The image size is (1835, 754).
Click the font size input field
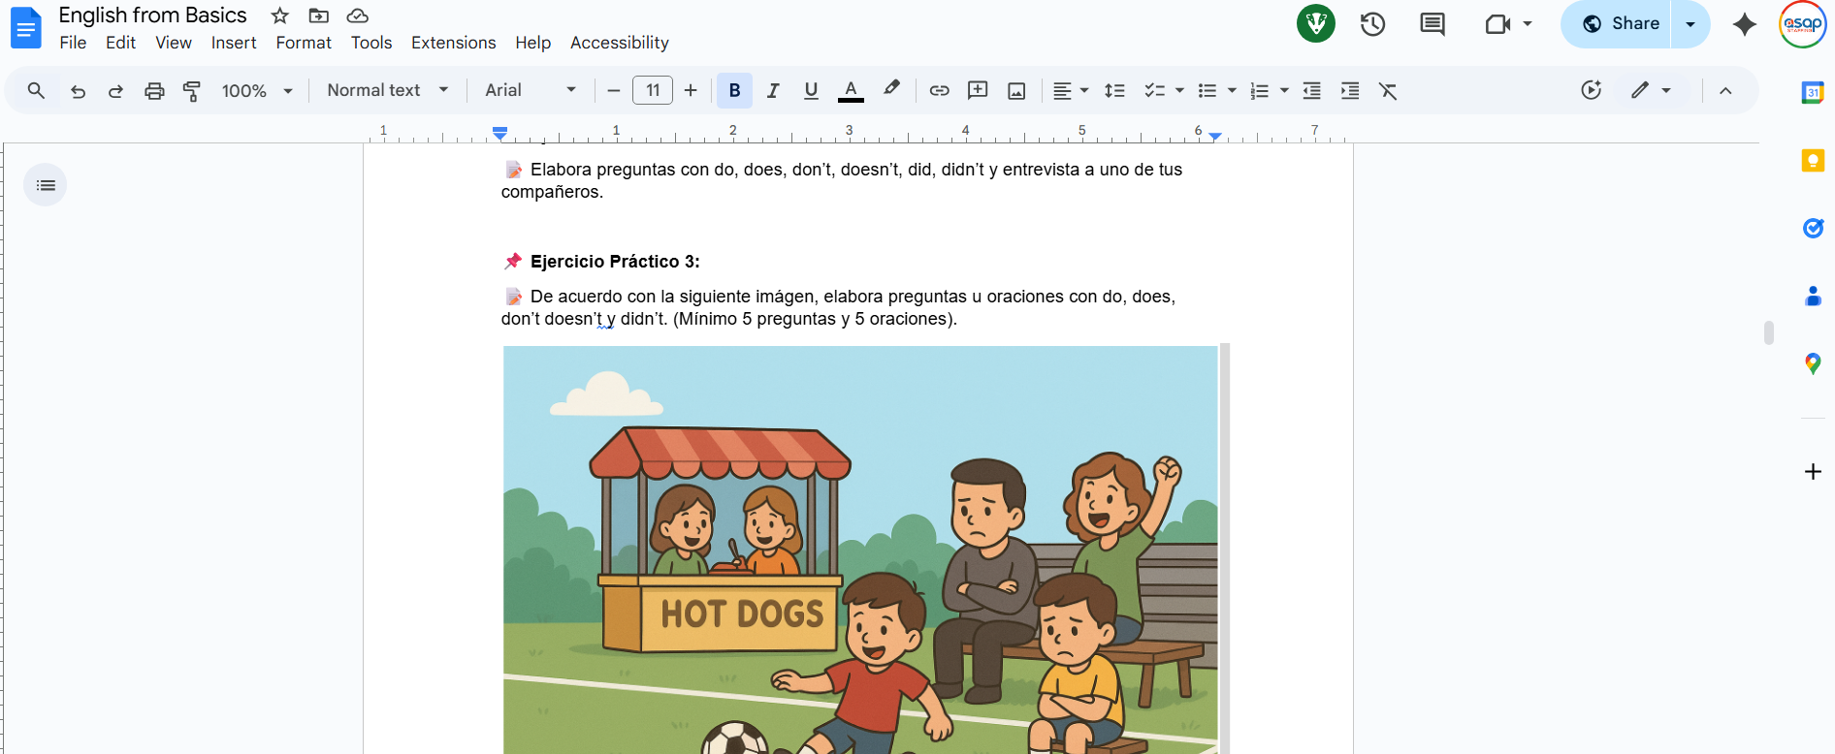pos(653,91)
